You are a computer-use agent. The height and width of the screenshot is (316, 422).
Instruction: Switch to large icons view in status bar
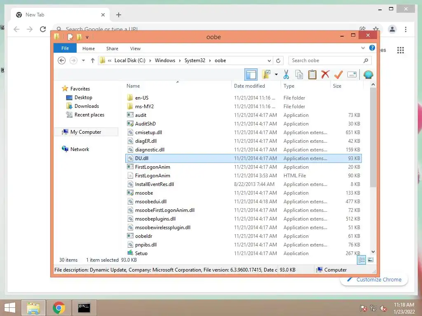coord(370,260)
